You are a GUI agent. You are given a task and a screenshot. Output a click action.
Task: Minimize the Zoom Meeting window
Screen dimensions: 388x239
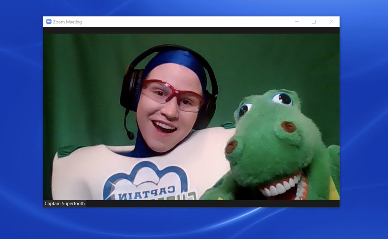coord(297,22)
